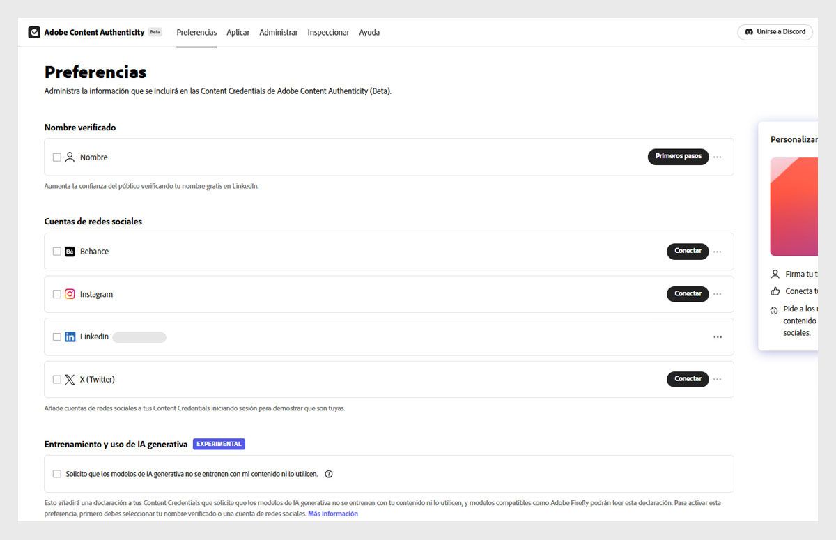Click the Adobe Content Authenticity title text
836x540 pixels.
tap(94, 33)
